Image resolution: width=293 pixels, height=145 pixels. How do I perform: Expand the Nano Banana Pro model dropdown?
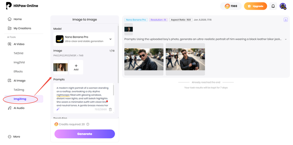tap(84, 39)
